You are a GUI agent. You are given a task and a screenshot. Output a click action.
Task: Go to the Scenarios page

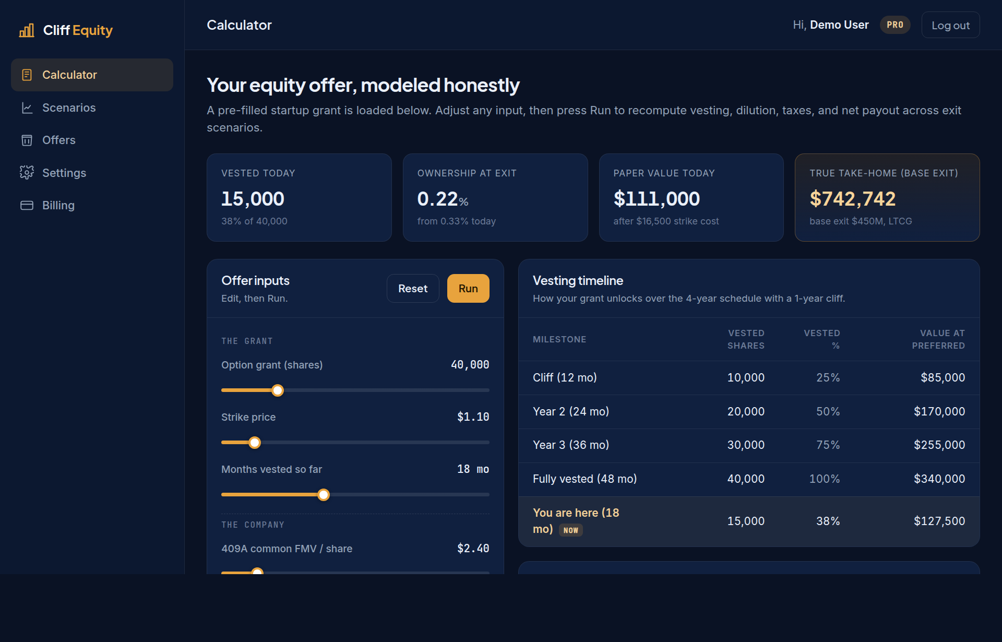(x=92, y=108)
